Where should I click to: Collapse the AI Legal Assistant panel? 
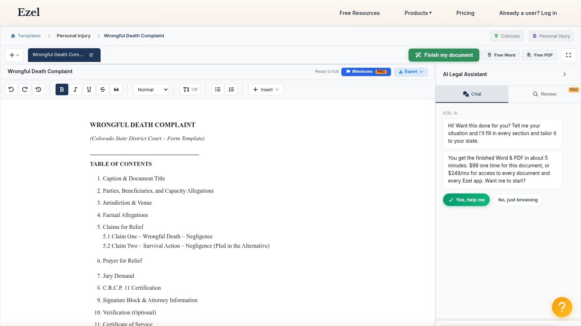tap(564, 74)
